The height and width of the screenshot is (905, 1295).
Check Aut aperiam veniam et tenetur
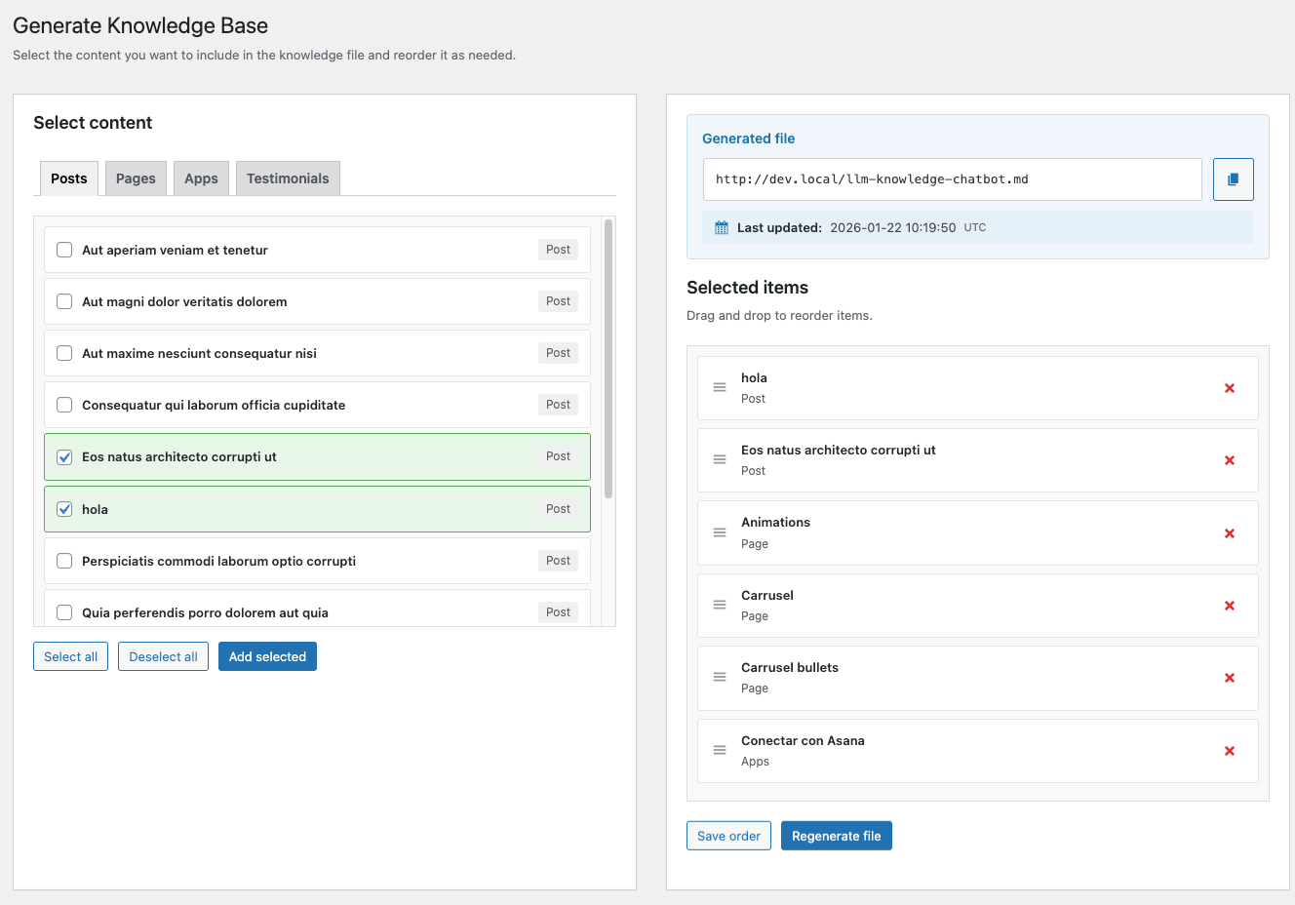click(x=64, y=250)
